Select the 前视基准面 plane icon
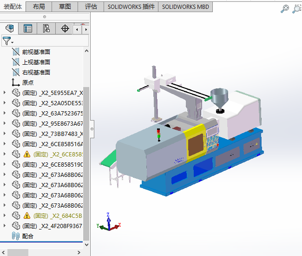Image resolution: width=302 pixels, height=256 pixels. tap(16, 52)
